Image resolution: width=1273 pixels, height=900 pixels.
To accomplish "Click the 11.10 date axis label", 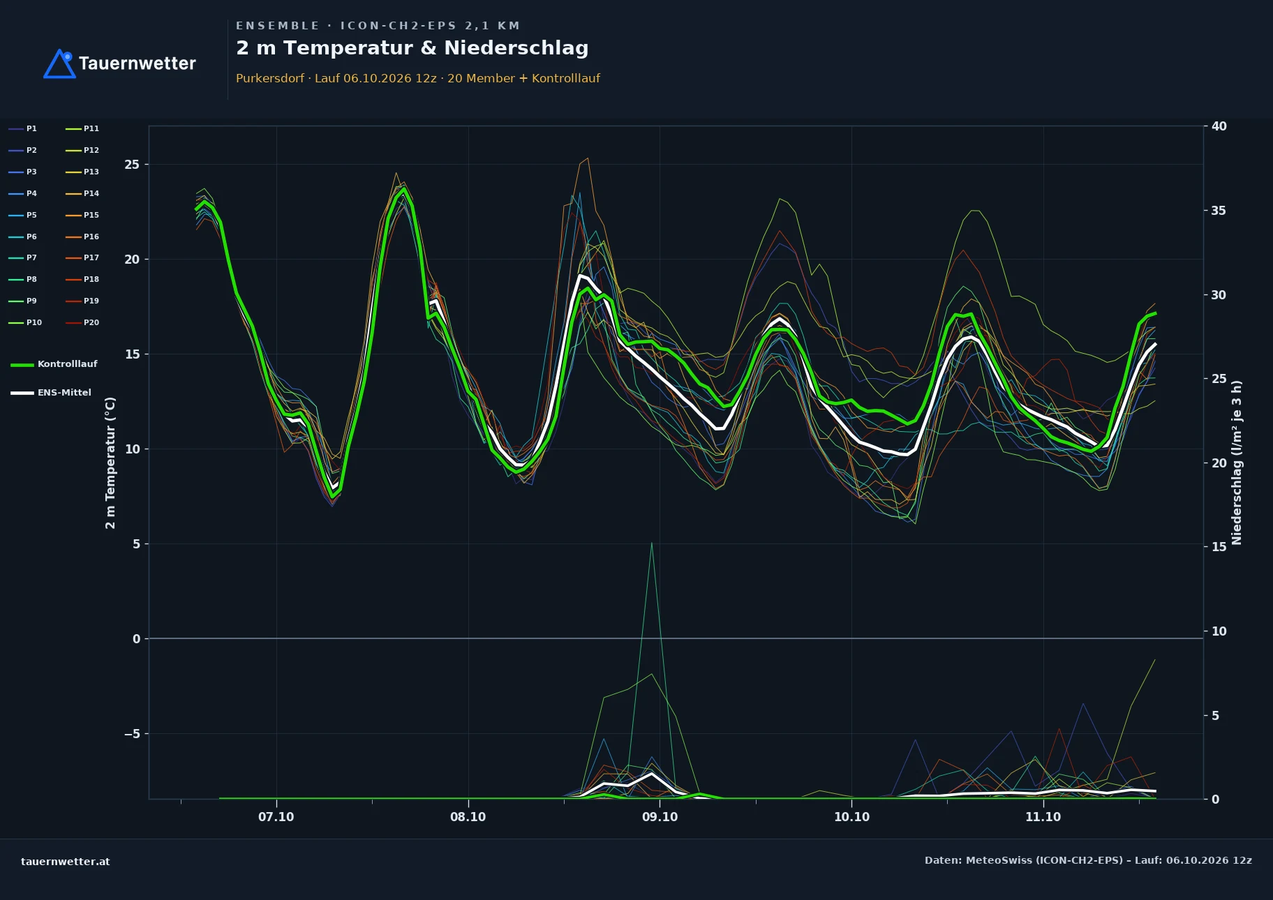I will pos(1043,817).
